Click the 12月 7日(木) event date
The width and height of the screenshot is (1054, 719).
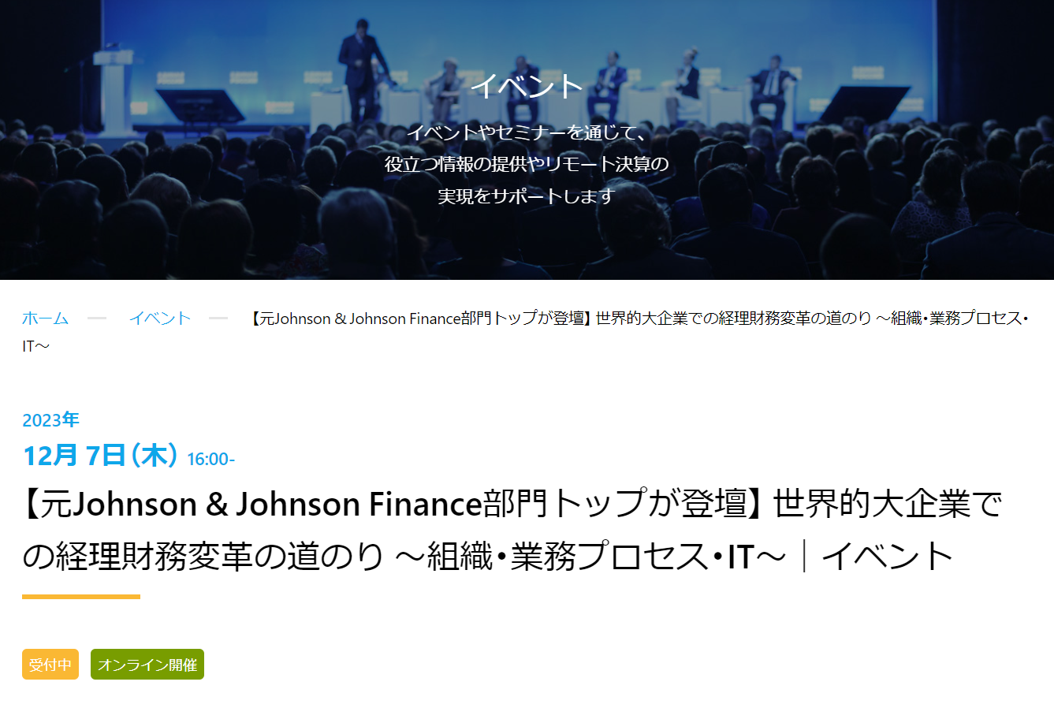coord(100,456)
